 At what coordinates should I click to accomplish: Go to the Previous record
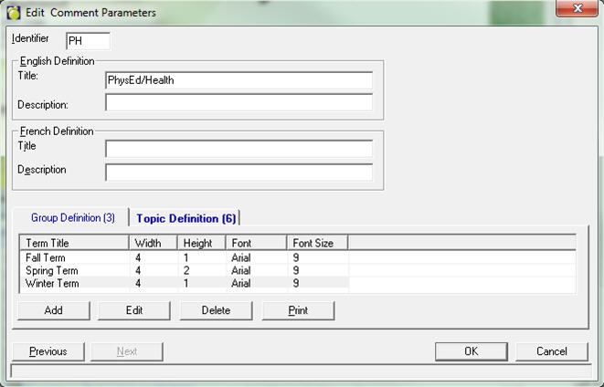coord(48,351)
